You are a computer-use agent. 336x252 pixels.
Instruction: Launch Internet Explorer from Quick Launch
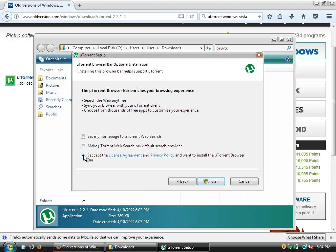(x=23, y=247)
